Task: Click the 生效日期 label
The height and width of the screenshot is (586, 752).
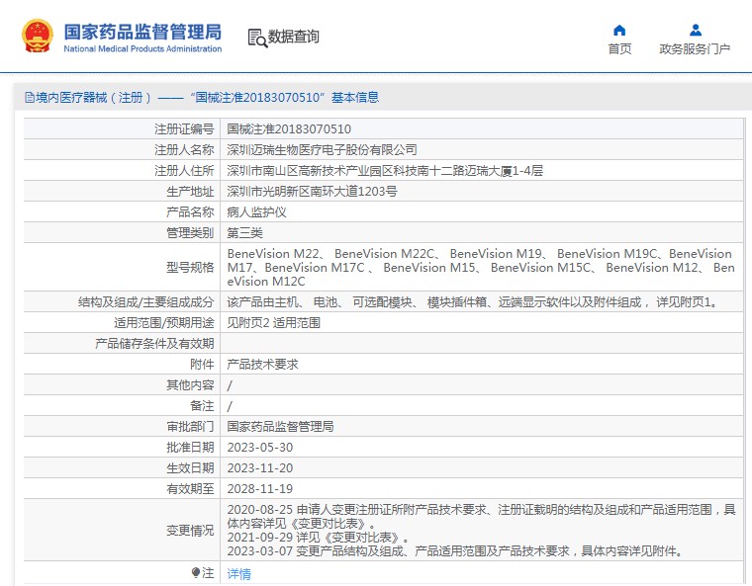Action: (x=190, y=467)
